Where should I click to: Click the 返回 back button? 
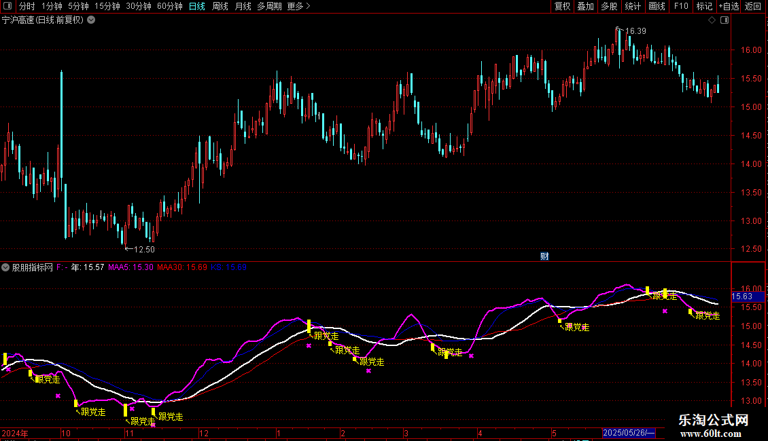pyautogui.click(x=753, y=6)
